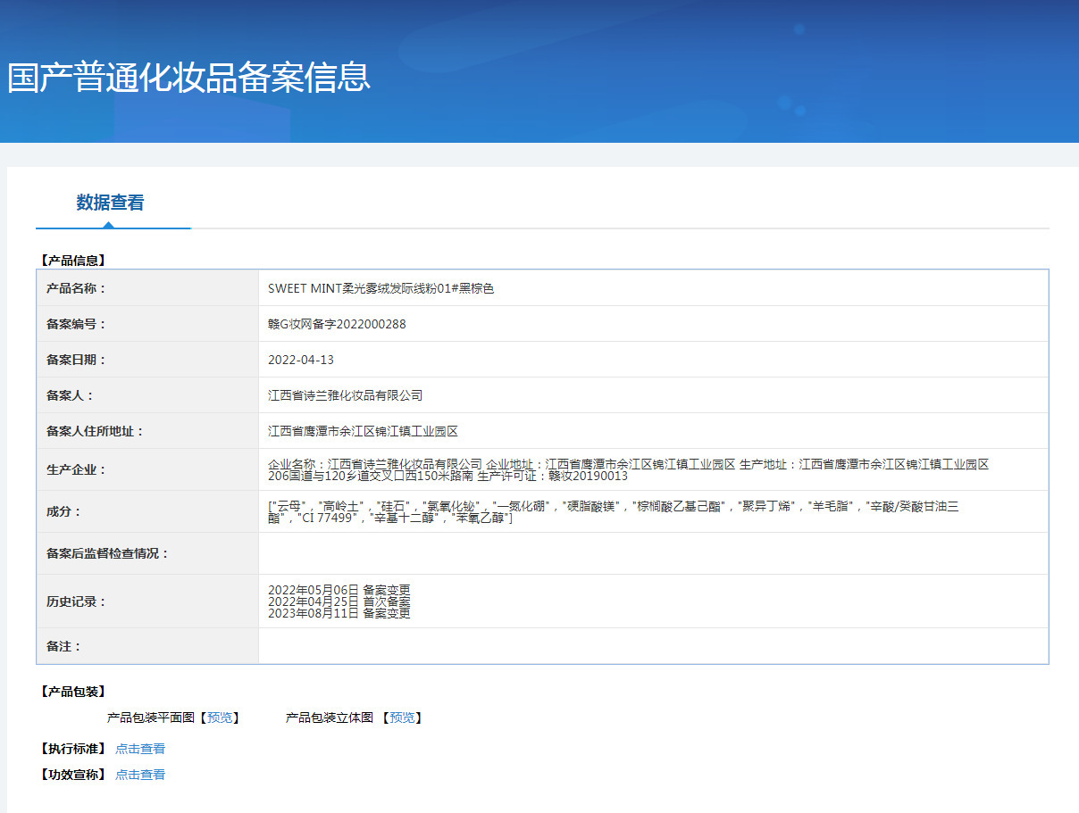
Task: Select product name SWEET MINT柔光雾绒发际线粉01#黑棕色
Action: click(381, 288)
